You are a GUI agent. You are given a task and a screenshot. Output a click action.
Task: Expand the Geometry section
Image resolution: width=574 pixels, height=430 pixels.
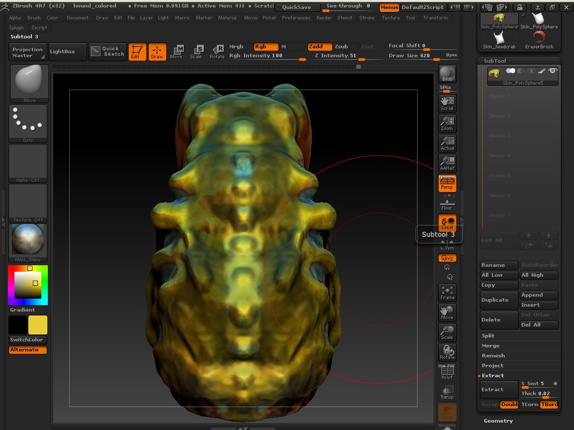(498, 421)
